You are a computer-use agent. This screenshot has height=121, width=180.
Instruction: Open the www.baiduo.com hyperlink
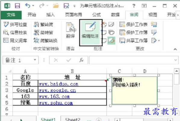[x=58, y=84]
